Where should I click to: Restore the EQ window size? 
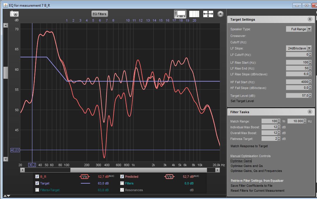pos(307,6)
